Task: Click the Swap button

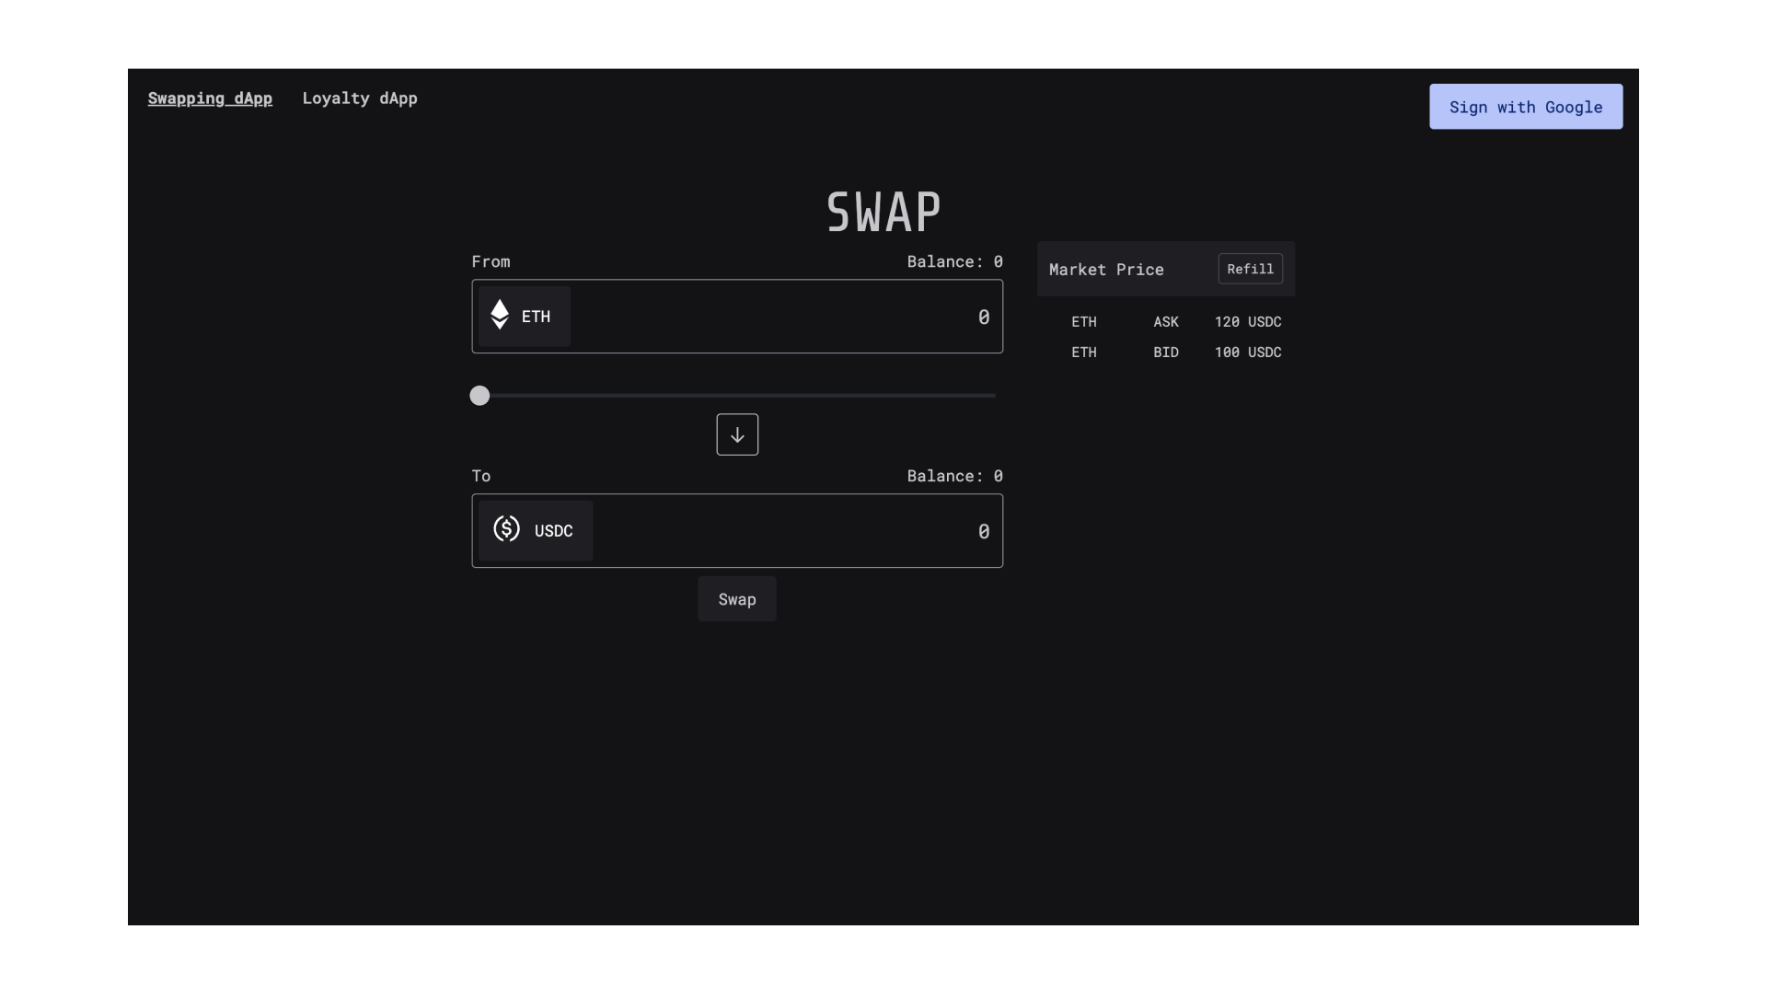Action: tap(736, 598)
